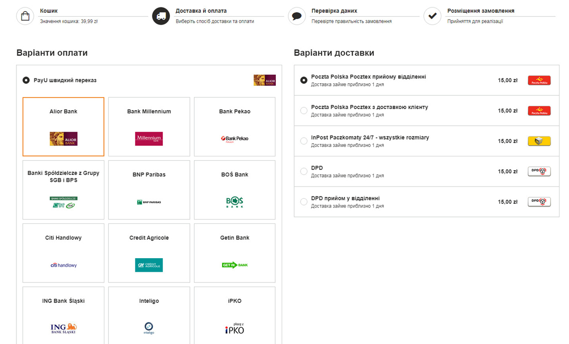Select the BNP Paribas bank tile
Screen dimensions: 569x344
tap(149, 190)
